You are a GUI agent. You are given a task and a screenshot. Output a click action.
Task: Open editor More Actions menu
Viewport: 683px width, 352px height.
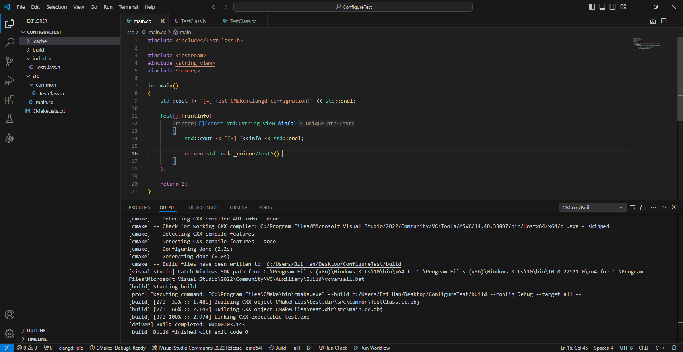click(674, 21)
